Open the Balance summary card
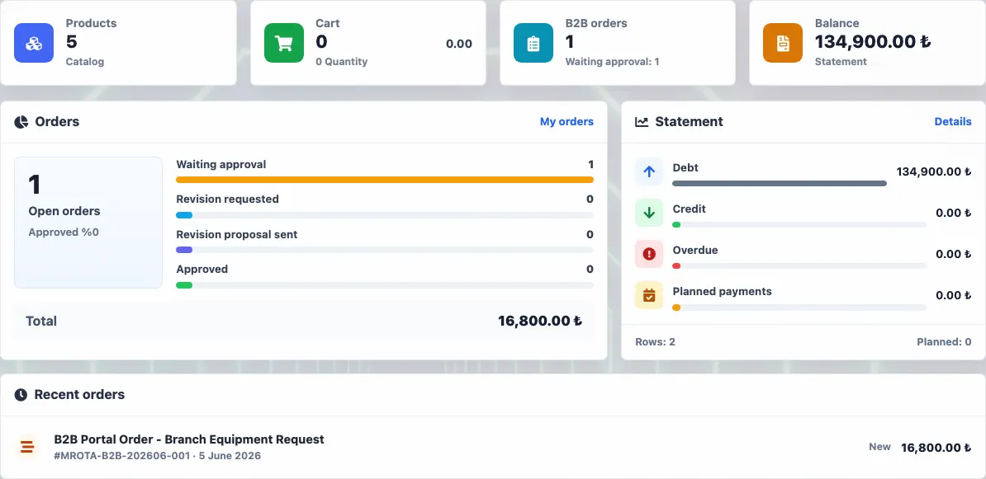Viewport: 986px width, 479px height. point(867,43)
